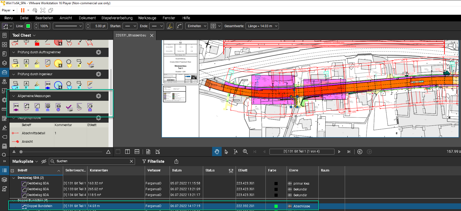Select yellow cloud tool in Auftragnehmer set

tap(69, 63)
